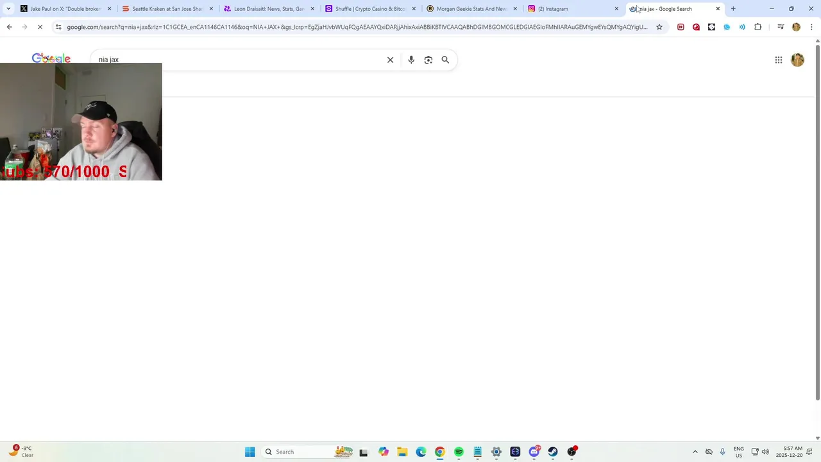Switch to the Jake Paul on X tab
The image size is (821, 462).
tap(65, 9)
